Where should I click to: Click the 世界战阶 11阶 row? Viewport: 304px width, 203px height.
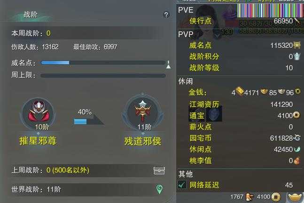(88, 189)
